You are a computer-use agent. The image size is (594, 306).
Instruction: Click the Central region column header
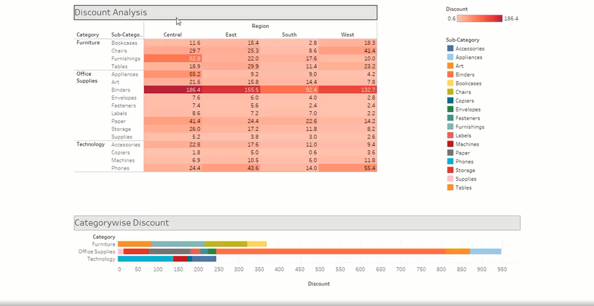tap(172, 34)
